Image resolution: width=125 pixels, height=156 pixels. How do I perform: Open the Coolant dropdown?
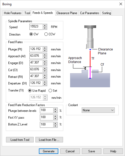98,110
